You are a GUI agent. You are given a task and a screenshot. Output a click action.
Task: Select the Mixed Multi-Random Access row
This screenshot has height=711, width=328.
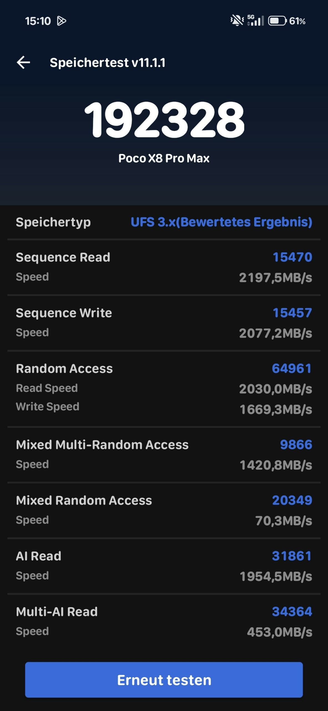(164, 455)
